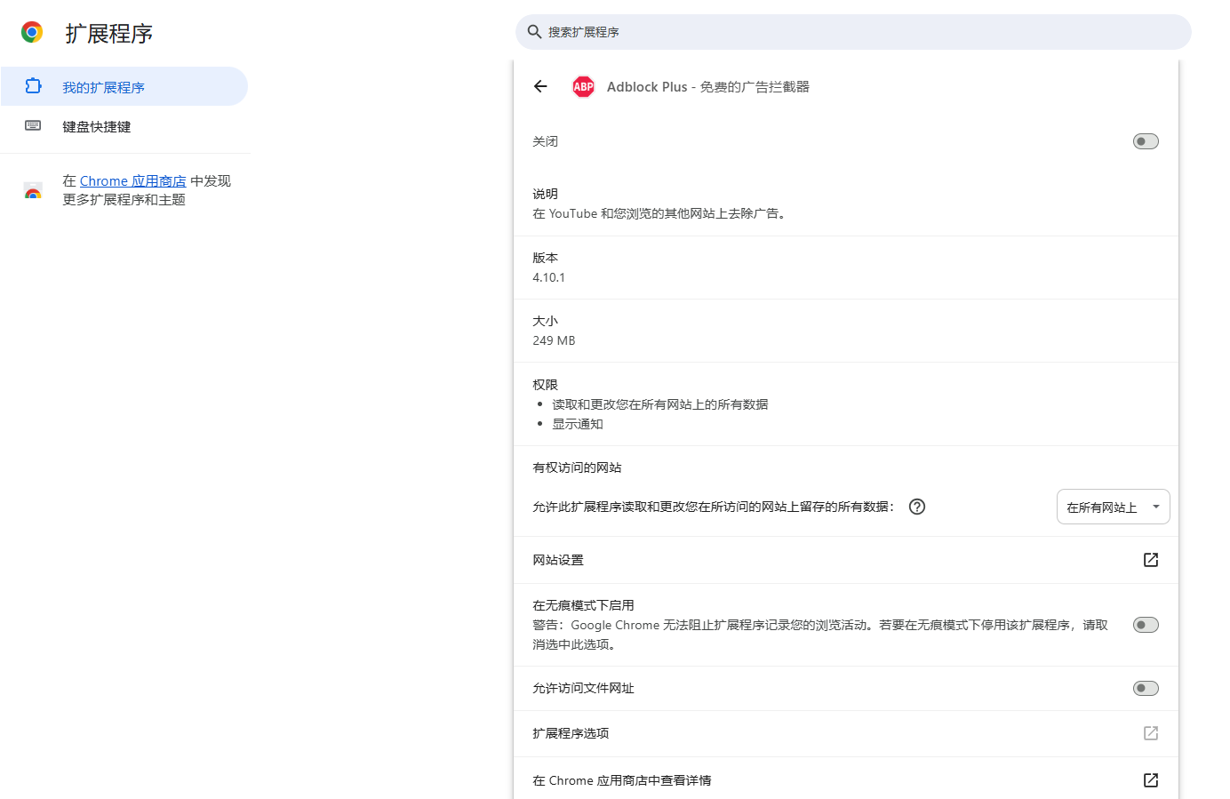Click 在 Chrome 应用商店中查看详情 label
The height and width of the screenshot is (799, 1230).
pyautogui.click(x=622, y=780)
